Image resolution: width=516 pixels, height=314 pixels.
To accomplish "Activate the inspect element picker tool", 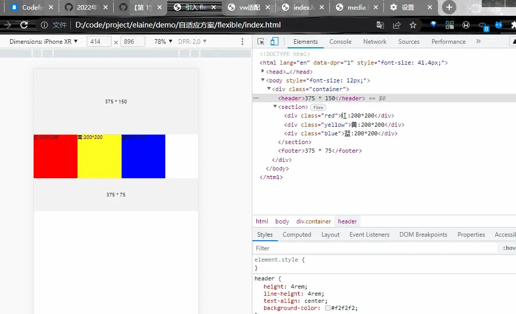I will (261, 42).
